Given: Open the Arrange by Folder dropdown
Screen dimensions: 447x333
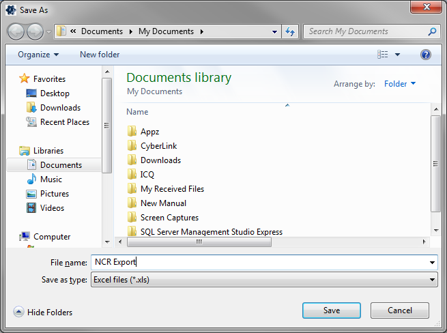Looking at the screenshot, I should 400,84.
